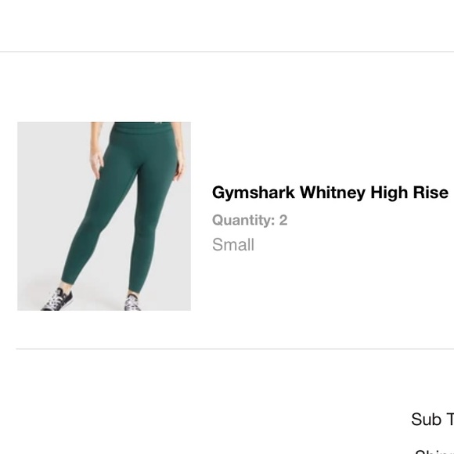Click the right sneaker in product photo
The width and height of the screenshot is (454, 454).
(132, 303)
